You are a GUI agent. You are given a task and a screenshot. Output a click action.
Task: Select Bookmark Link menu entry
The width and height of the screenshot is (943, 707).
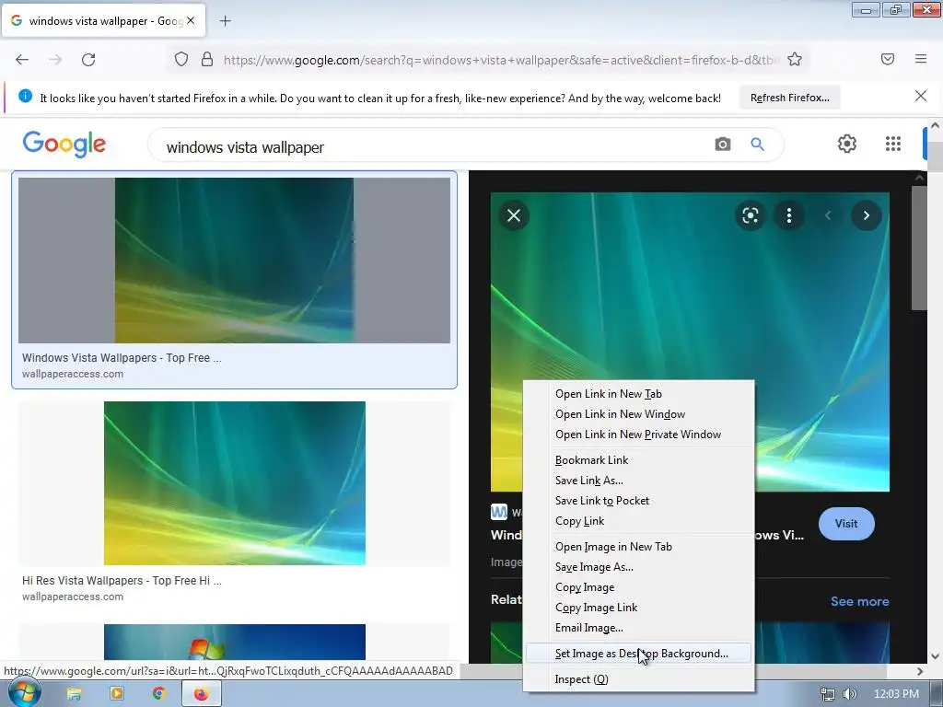639,460
